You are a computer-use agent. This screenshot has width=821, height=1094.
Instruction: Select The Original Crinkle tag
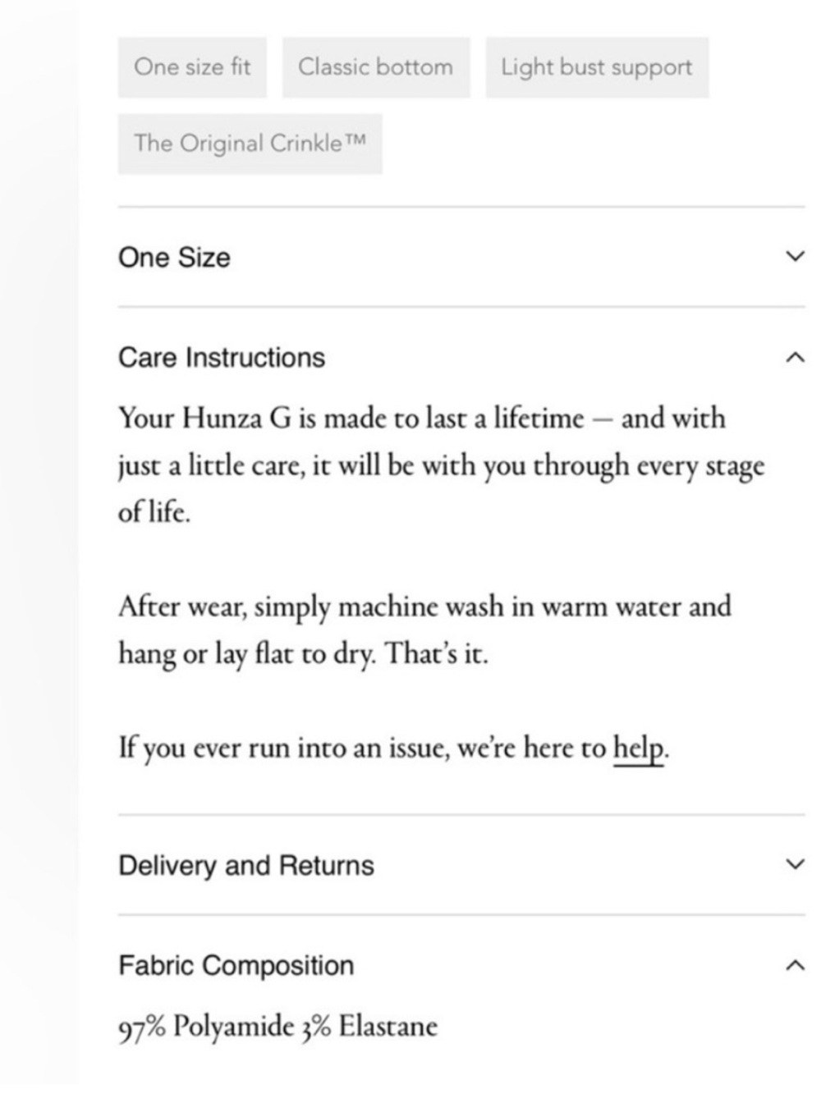click(x=250, y=144)
